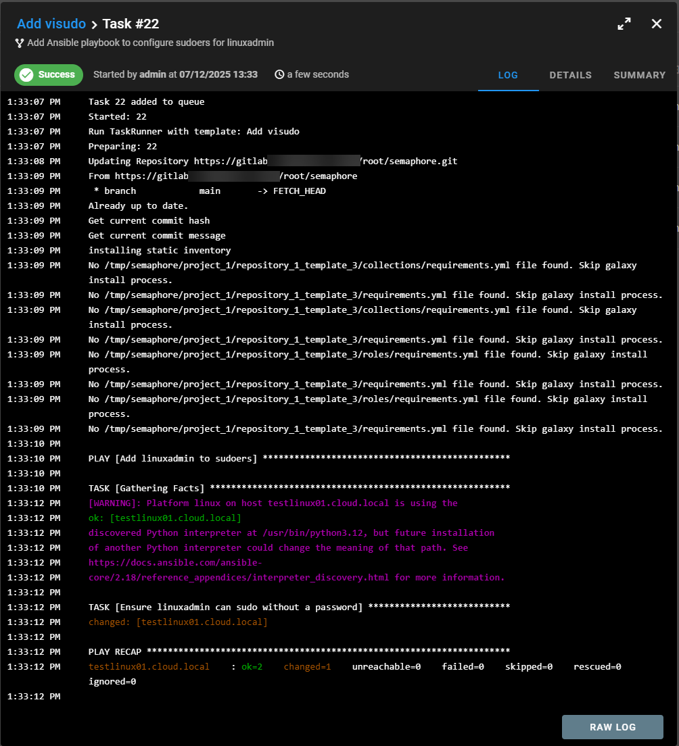Open the RAW LOG view
Image resolution: width=679 pixels, height=746 pixels.
[x=612, y=727]
